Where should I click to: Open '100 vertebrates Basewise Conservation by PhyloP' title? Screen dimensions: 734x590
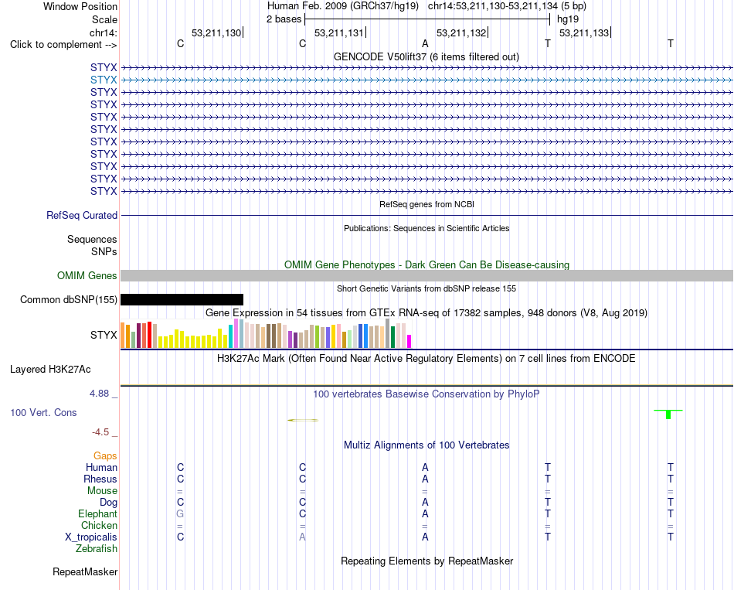[426, 394]
